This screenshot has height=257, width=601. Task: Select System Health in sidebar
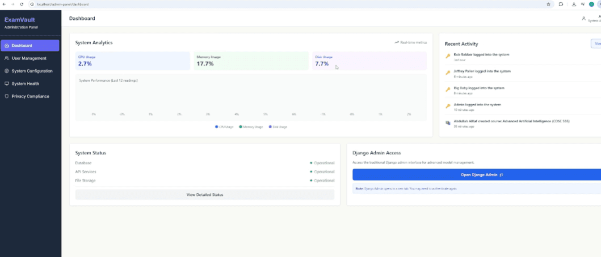[x=30, y=84]
